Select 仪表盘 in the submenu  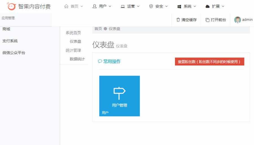tap(75, 41)
